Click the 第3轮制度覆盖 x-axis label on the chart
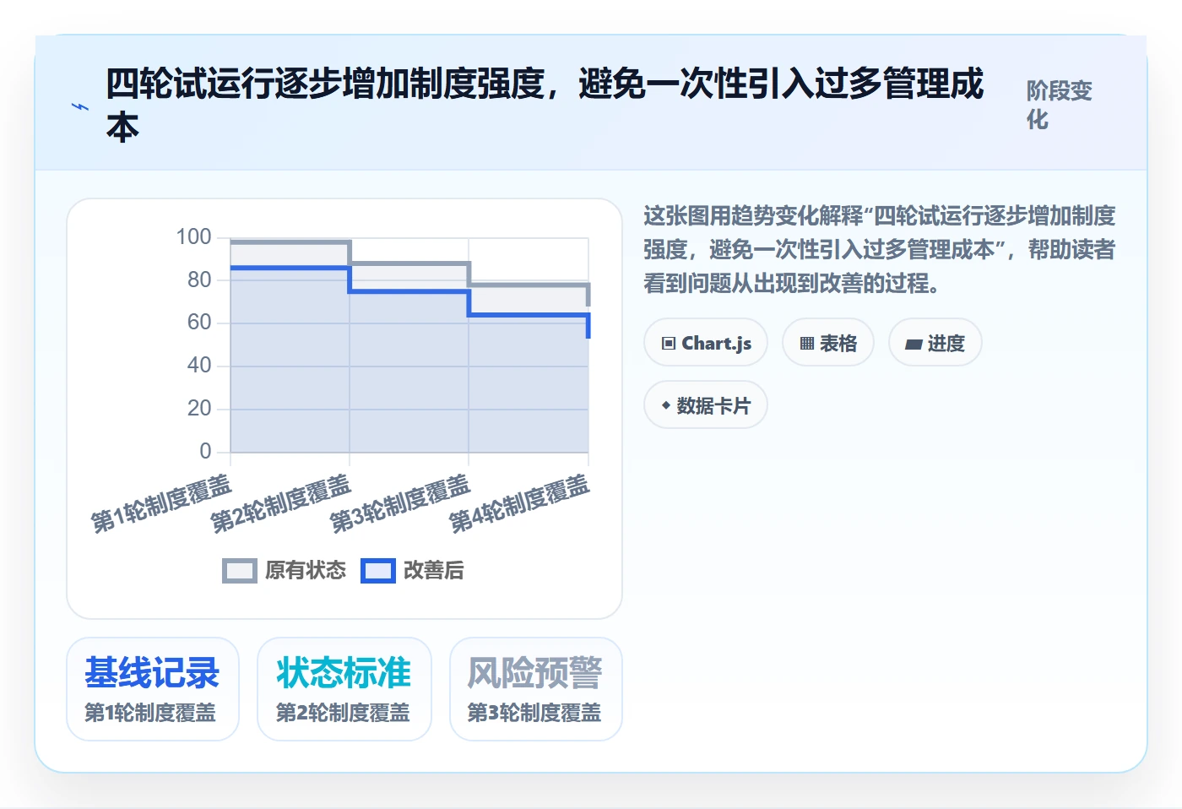The width and height of the screenshot is (1182, 809). (x=400, y=504)
